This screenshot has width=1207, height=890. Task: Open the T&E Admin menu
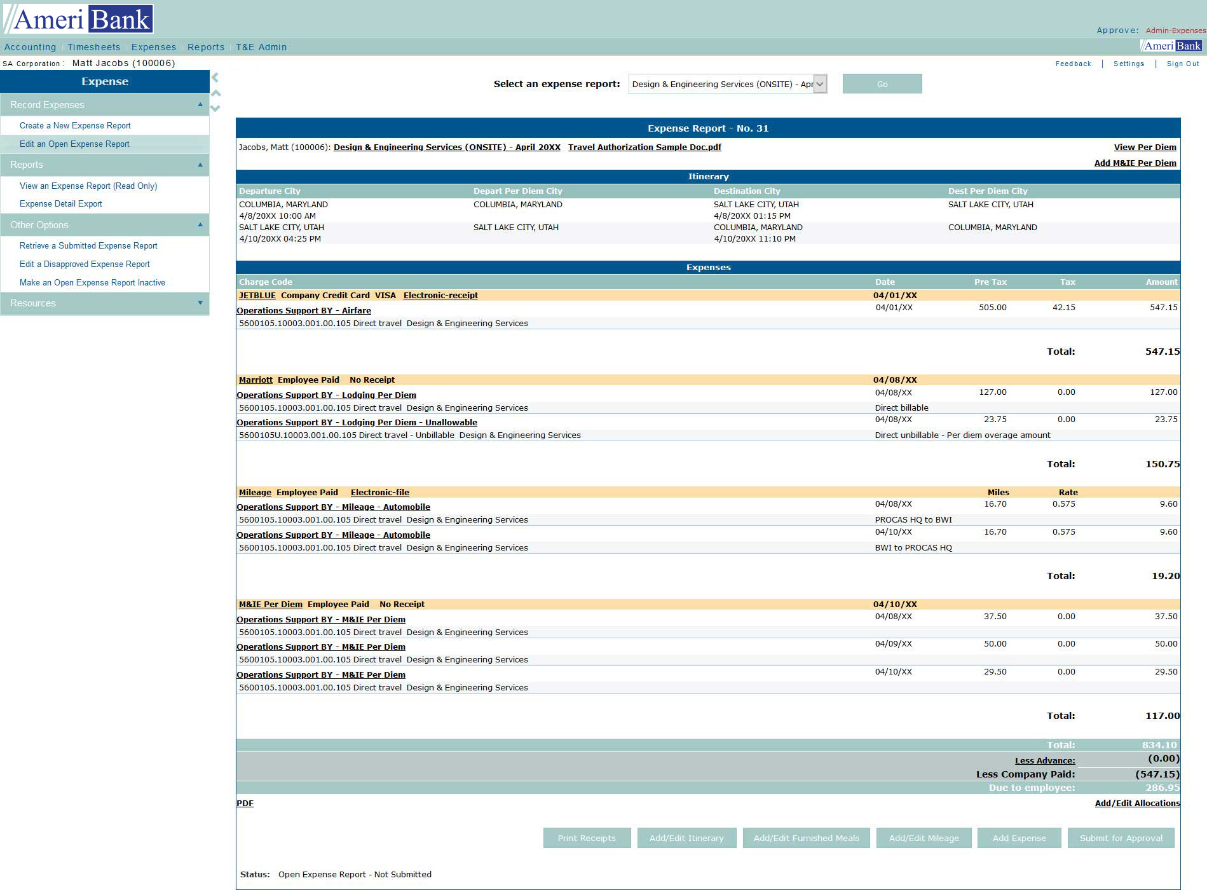pyautogui.click(x=261, y=47)
